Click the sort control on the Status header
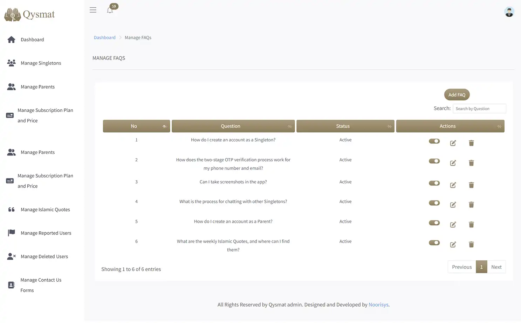 390,126
